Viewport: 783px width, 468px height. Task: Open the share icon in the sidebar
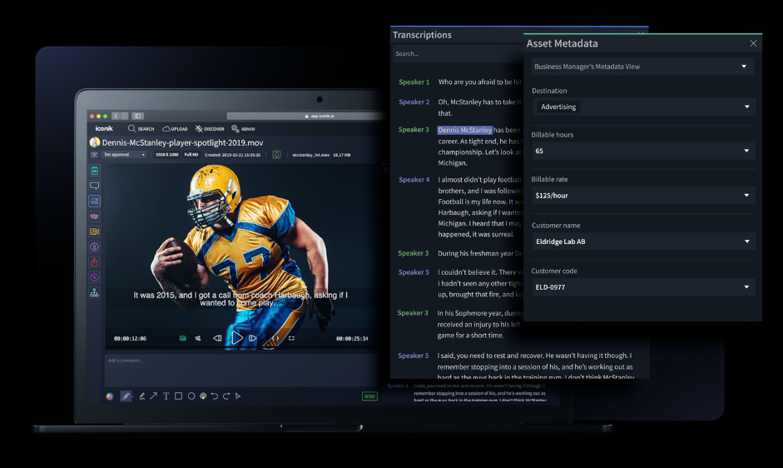coord(94,262)
